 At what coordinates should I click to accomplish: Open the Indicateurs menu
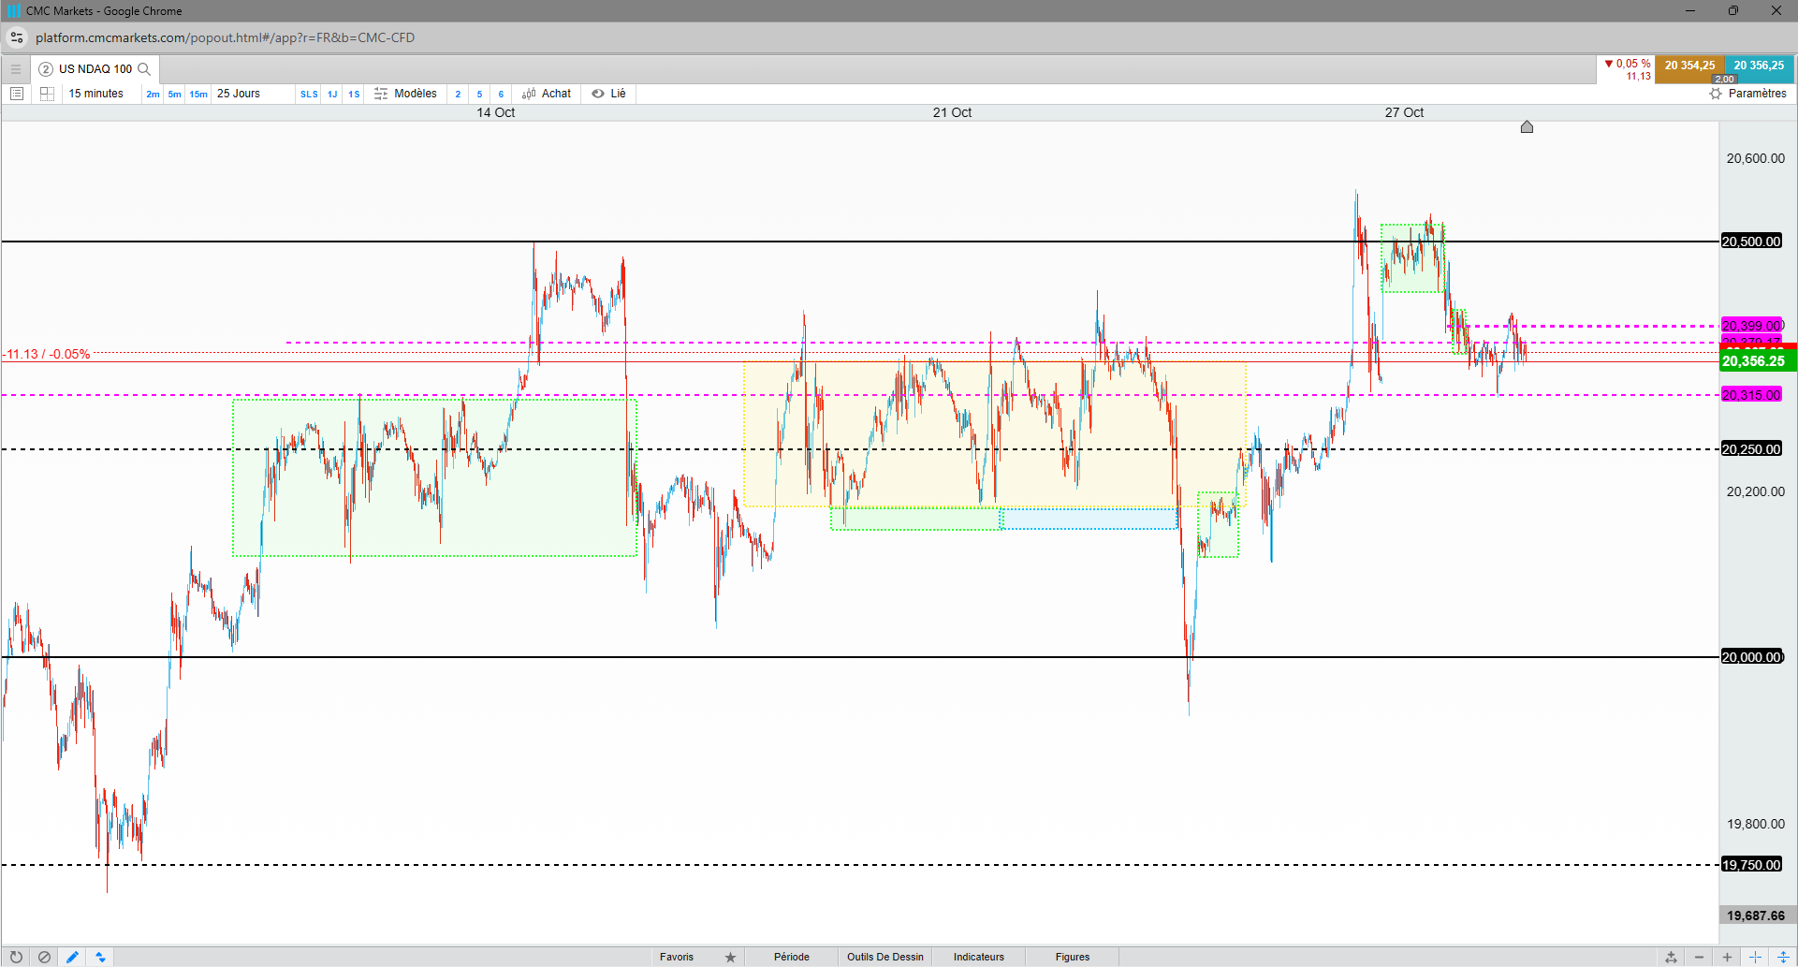[979, 957]
